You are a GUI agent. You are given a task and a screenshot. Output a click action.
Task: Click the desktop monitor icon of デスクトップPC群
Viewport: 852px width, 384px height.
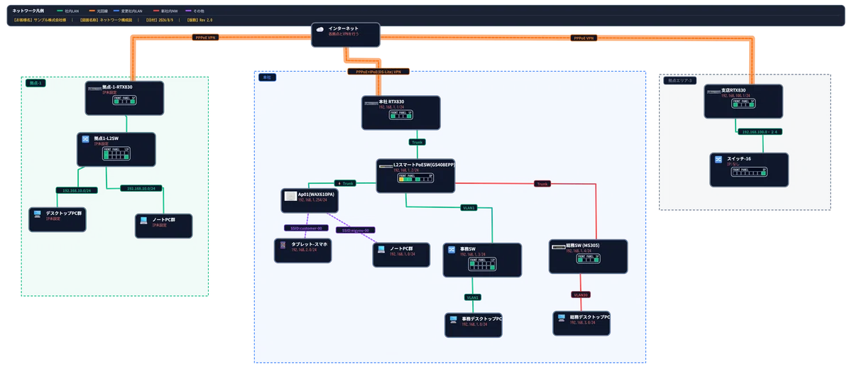(x=37, y=214)
